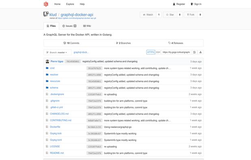Click the clone URL input field
The width and height of the screenshot is (251, 160).
pyautogui.click(x=176, y=52)
